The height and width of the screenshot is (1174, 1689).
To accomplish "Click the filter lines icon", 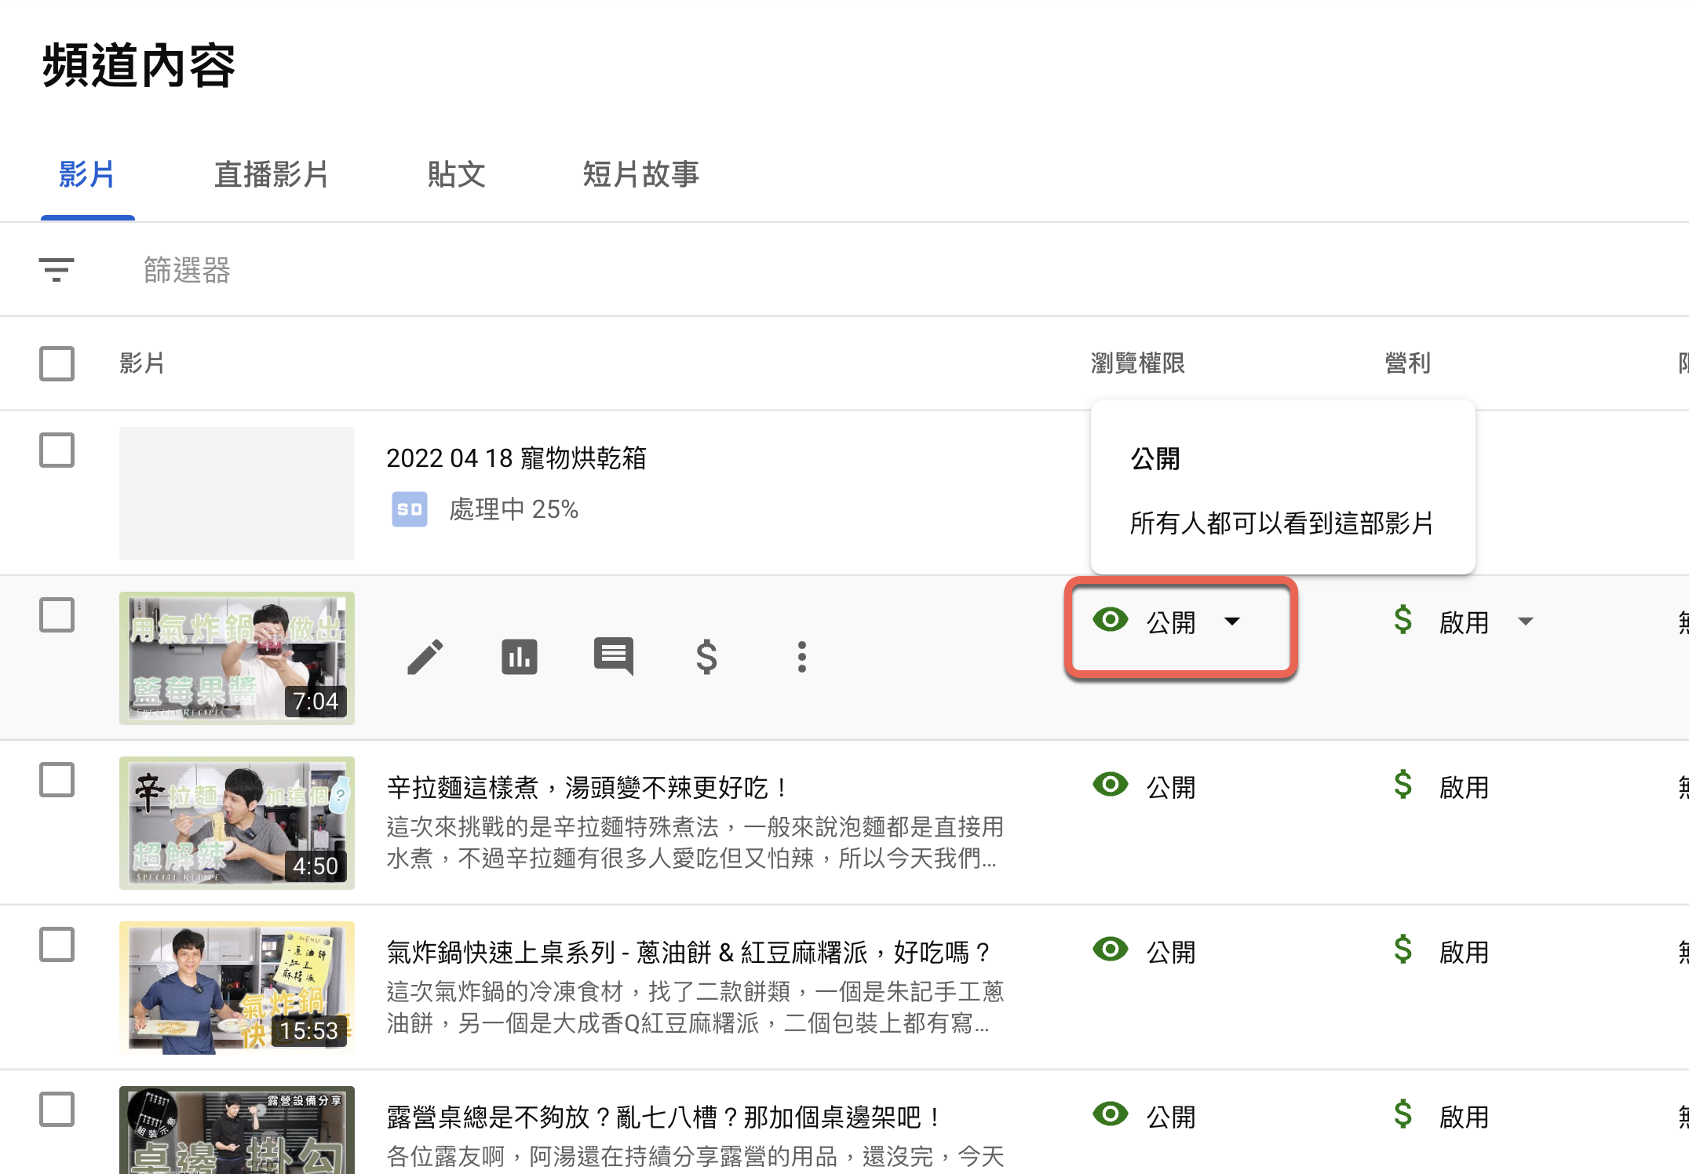I will tap(57, 269).
